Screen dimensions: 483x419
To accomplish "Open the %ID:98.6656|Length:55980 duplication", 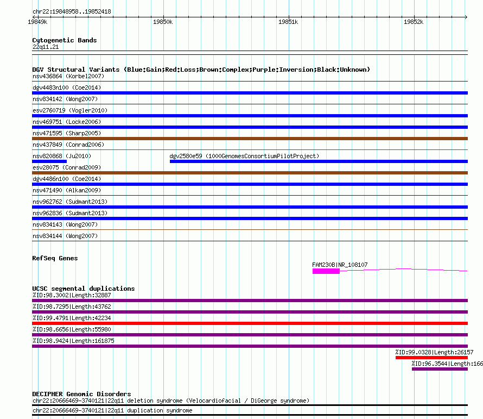I will coord(72,329).
